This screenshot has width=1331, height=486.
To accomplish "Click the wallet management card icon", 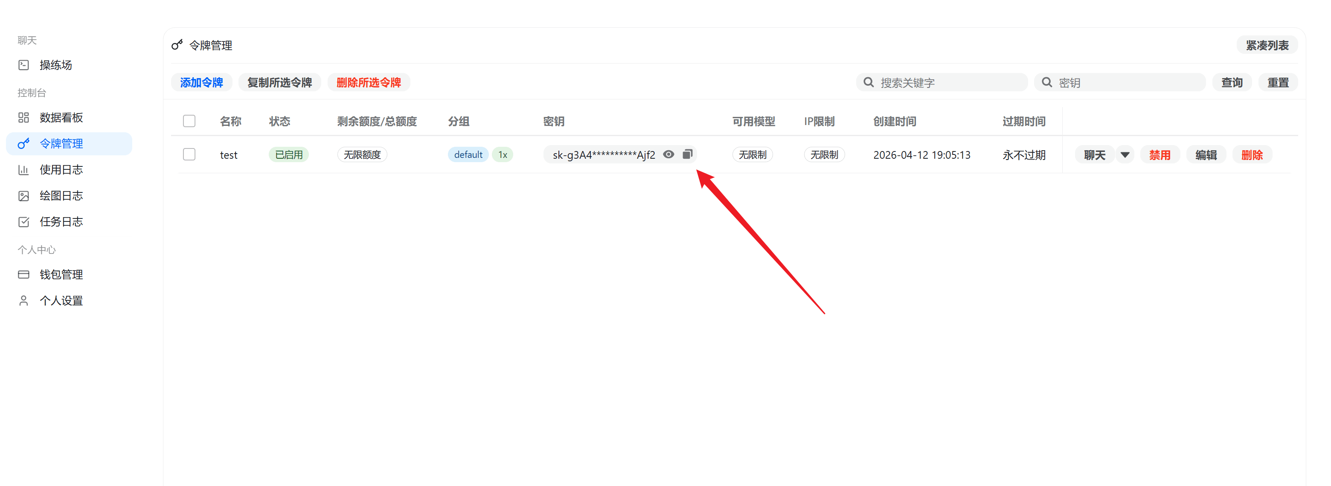I will 24,274.
